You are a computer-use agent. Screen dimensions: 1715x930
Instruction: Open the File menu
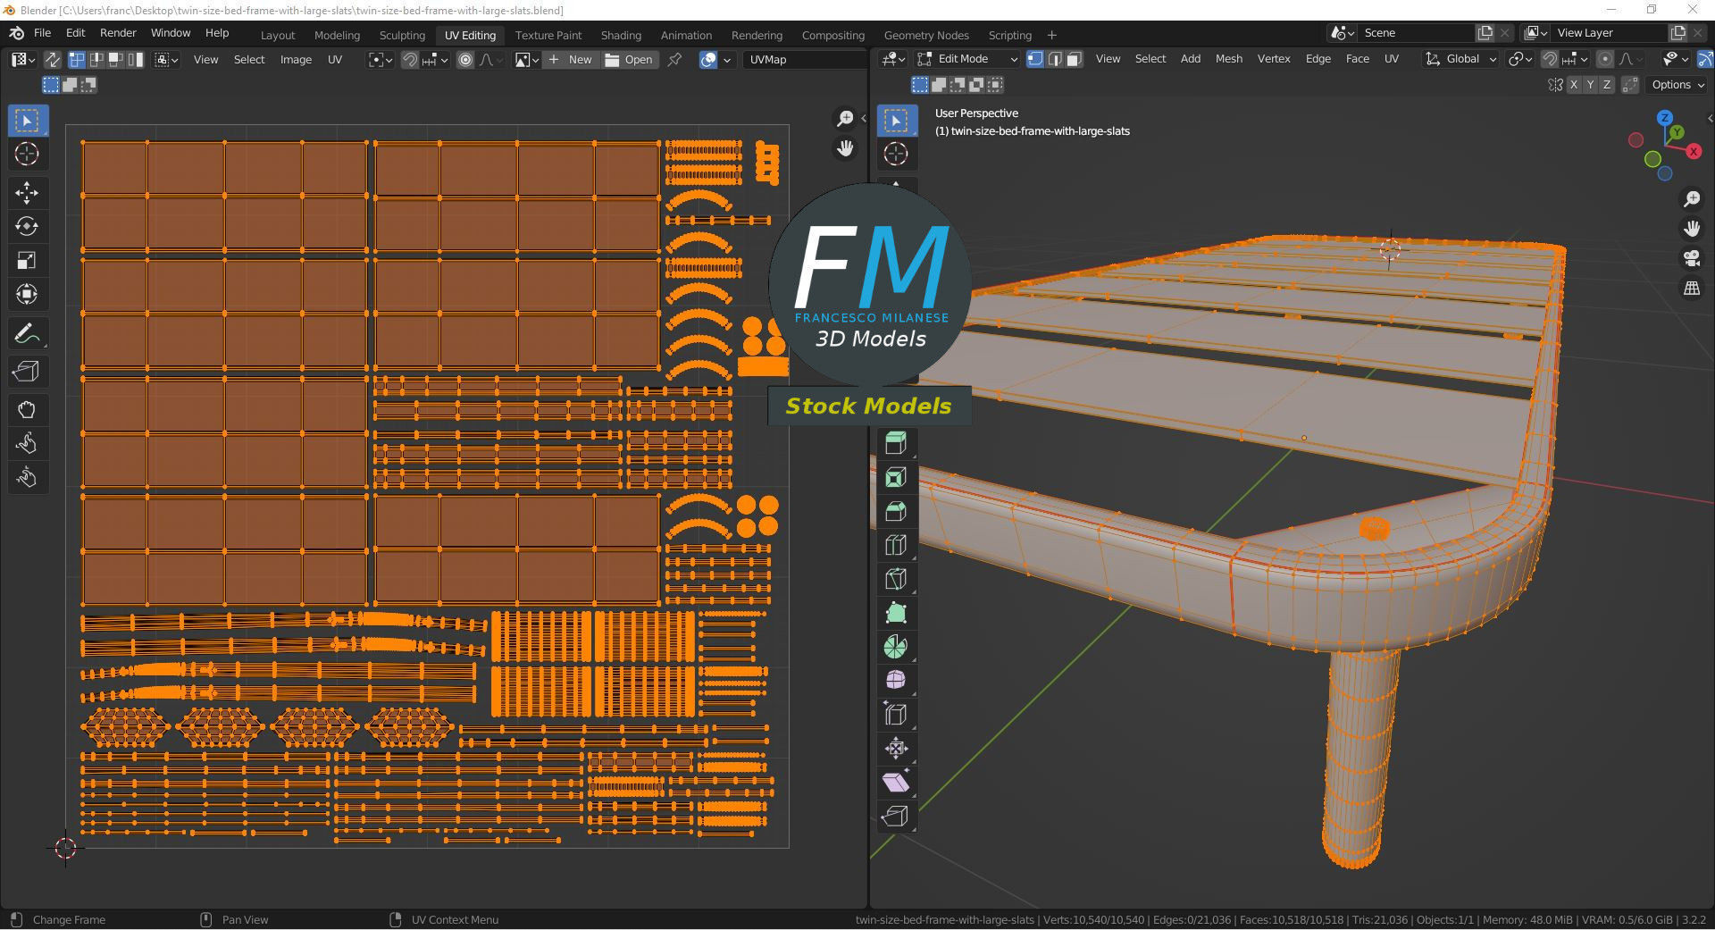[42, 33]
